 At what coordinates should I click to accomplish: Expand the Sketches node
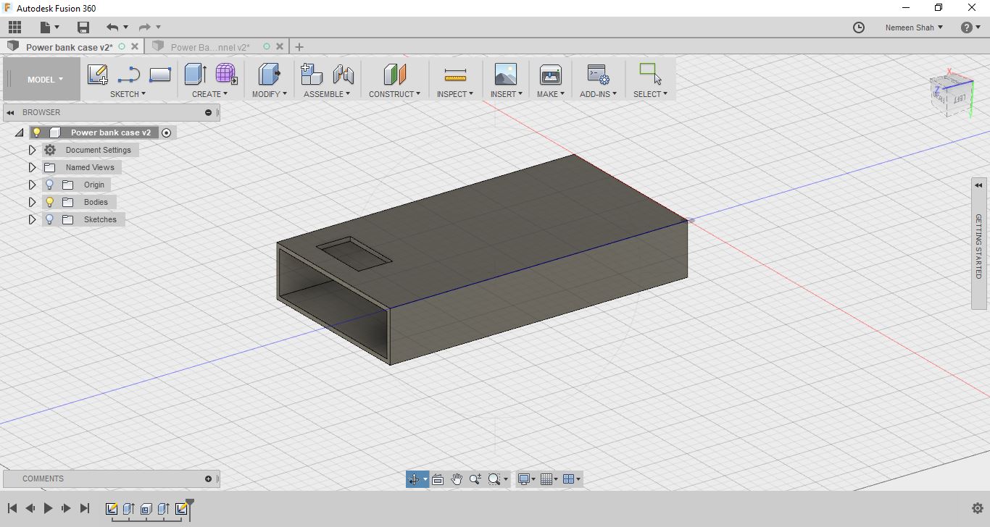coord(32,219)
